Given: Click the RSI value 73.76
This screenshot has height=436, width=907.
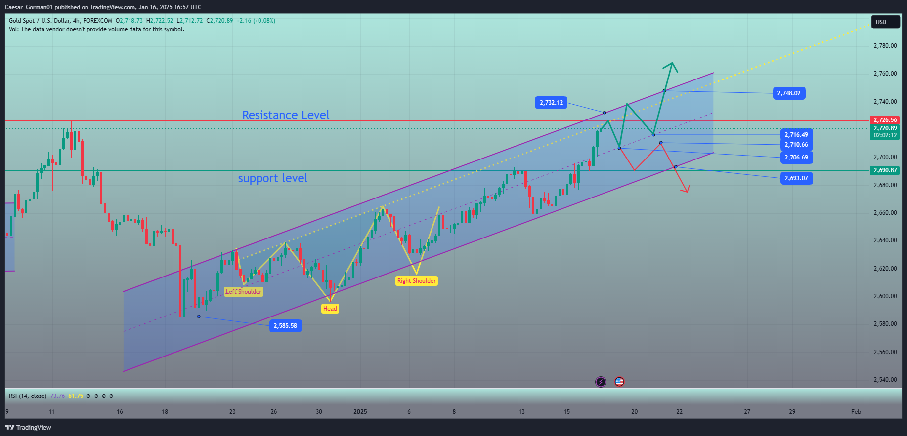Looking at the screenshot, I should tap(57, 396).
